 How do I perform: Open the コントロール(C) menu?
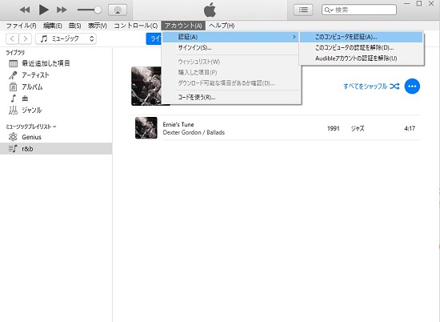pos(135,26)
